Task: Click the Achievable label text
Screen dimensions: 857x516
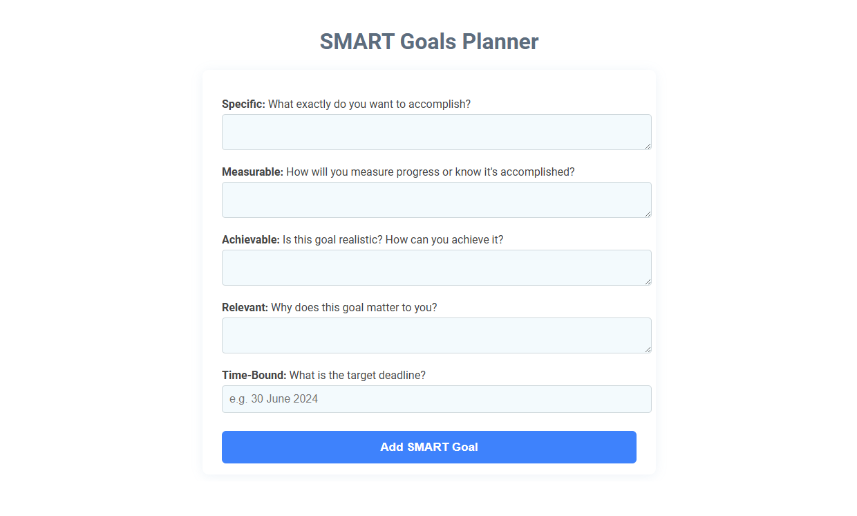Action: pyautogui.click(x=249, y=239)
